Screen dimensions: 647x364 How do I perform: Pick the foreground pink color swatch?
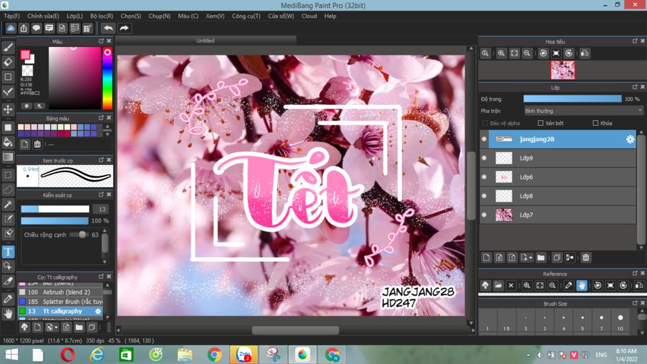[25, 55]
